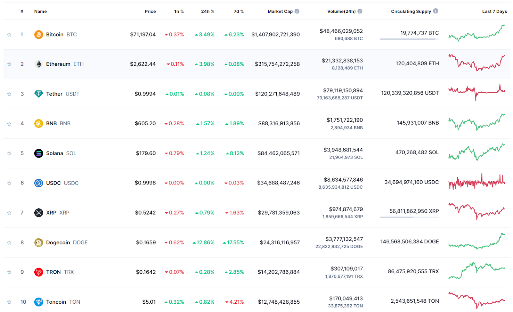Open the Dogecoin DOGE coin page
Screen dimensions: 513x312
tap(67, 243)
